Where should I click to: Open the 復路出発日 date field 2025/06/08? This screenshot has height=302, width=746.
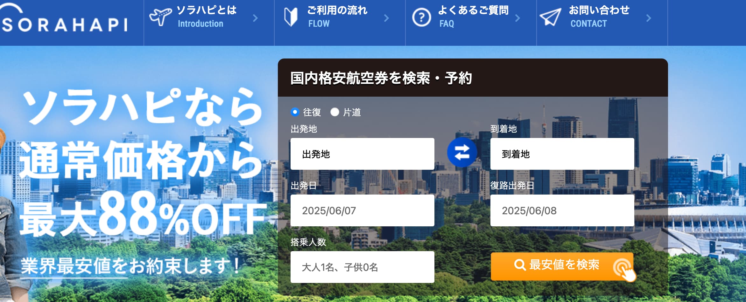[562, 210]
